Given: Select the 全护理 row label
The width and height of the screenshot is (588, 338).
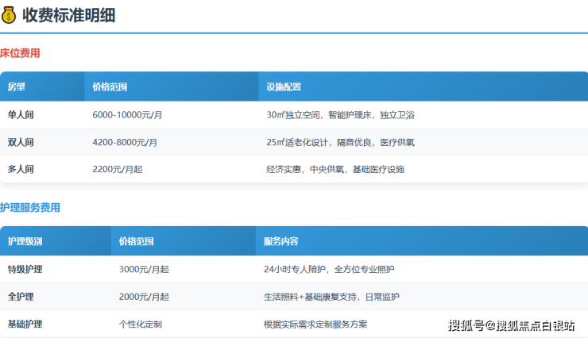Looking at the screenshot, I should pyautogui.click(x=21, y=296).
